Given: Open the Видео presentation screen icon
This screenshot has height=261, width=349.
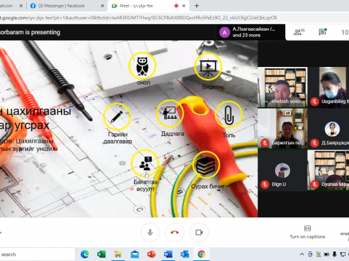Looking at the screenshot, I should [x=208, y=66].
